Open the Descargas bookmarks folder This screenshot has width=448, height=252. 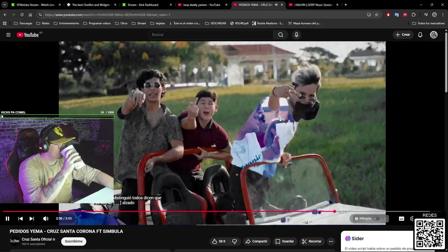pyautogui.click(x=23, y=23)
